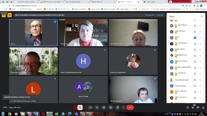Open Windows Start menu orb

tap(3, 114)
